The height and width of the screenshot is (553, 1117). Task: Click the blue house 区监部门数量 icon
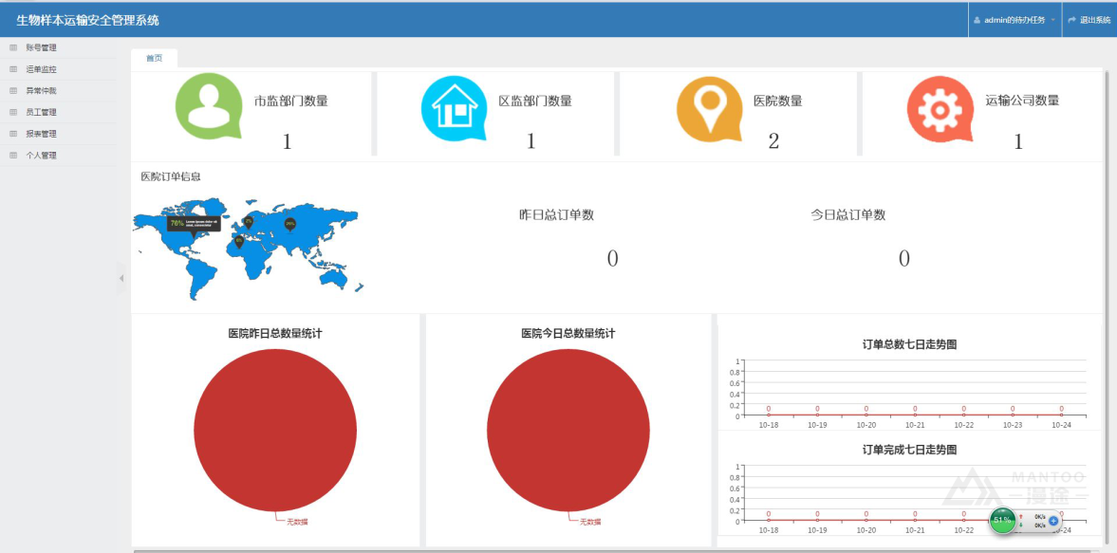tap(454, 107)
